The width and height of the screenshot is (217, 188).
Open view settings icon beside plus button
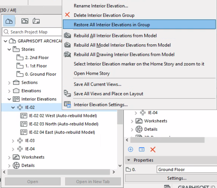[x=142, y=150]
